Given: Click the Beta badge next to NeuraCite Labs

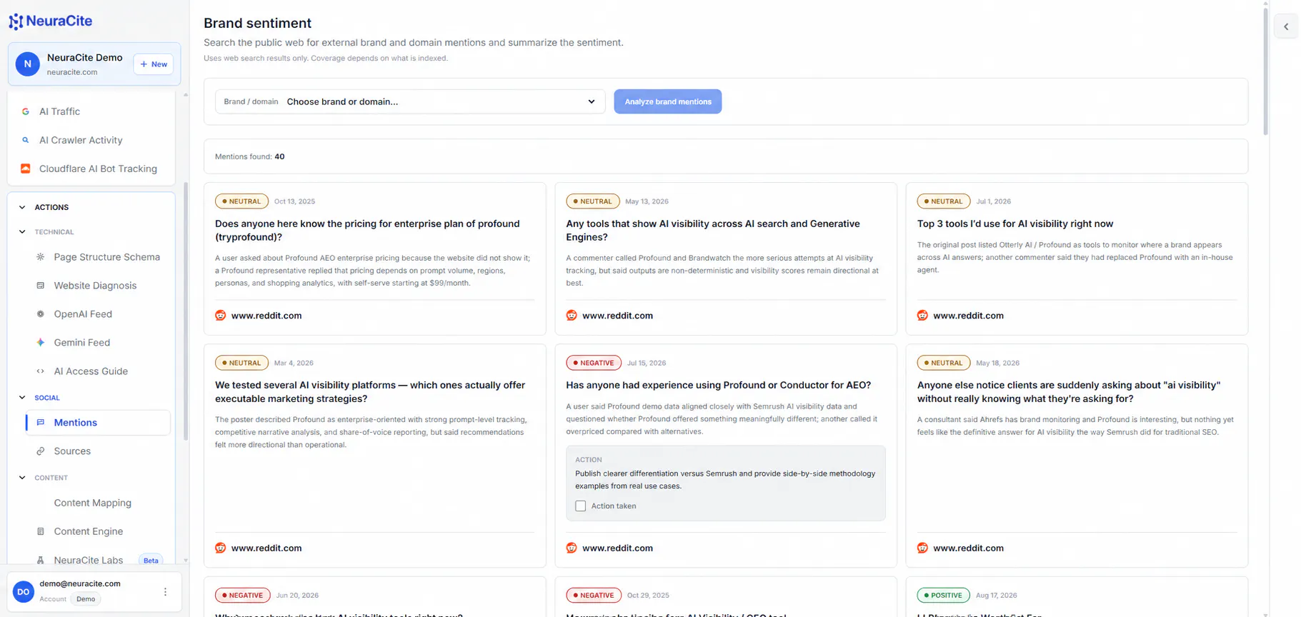Looking at the screenshot, I should pos(151,561).
